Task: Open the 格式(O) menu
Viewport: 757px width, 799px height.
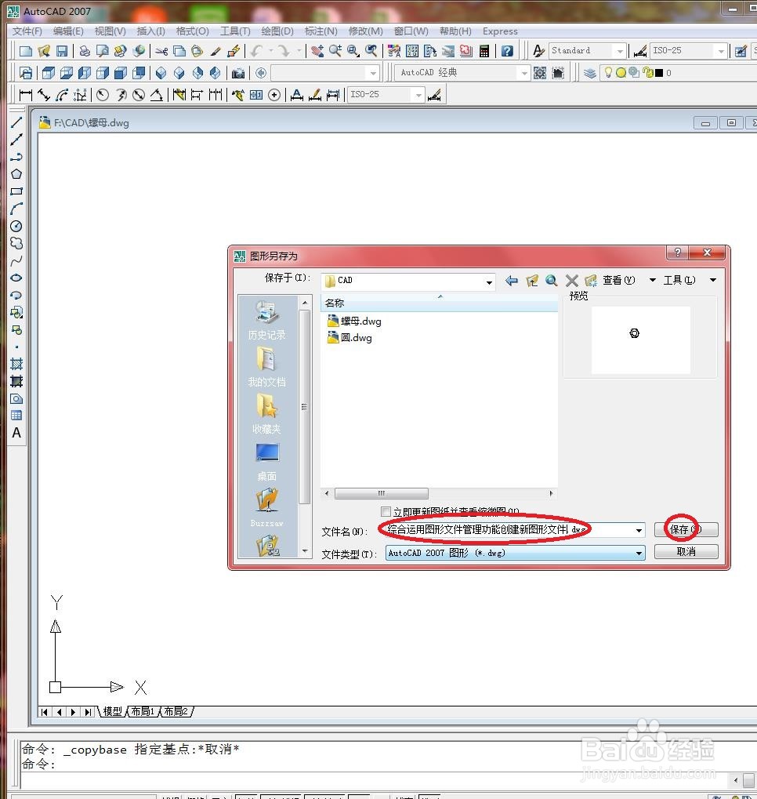Action: [193, 31]
